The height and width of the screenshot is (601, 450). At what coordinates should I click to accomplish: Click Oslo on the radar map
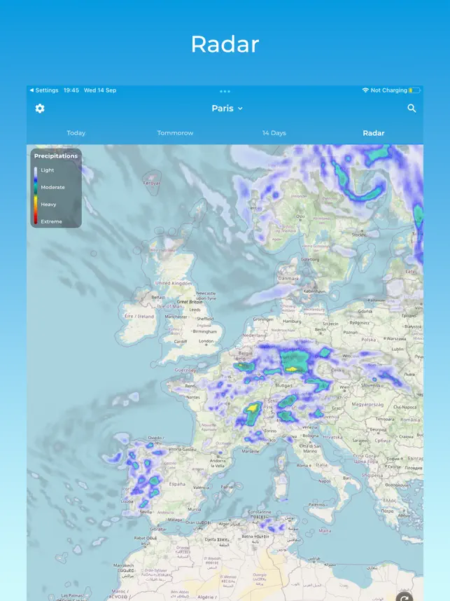[300, 216]
